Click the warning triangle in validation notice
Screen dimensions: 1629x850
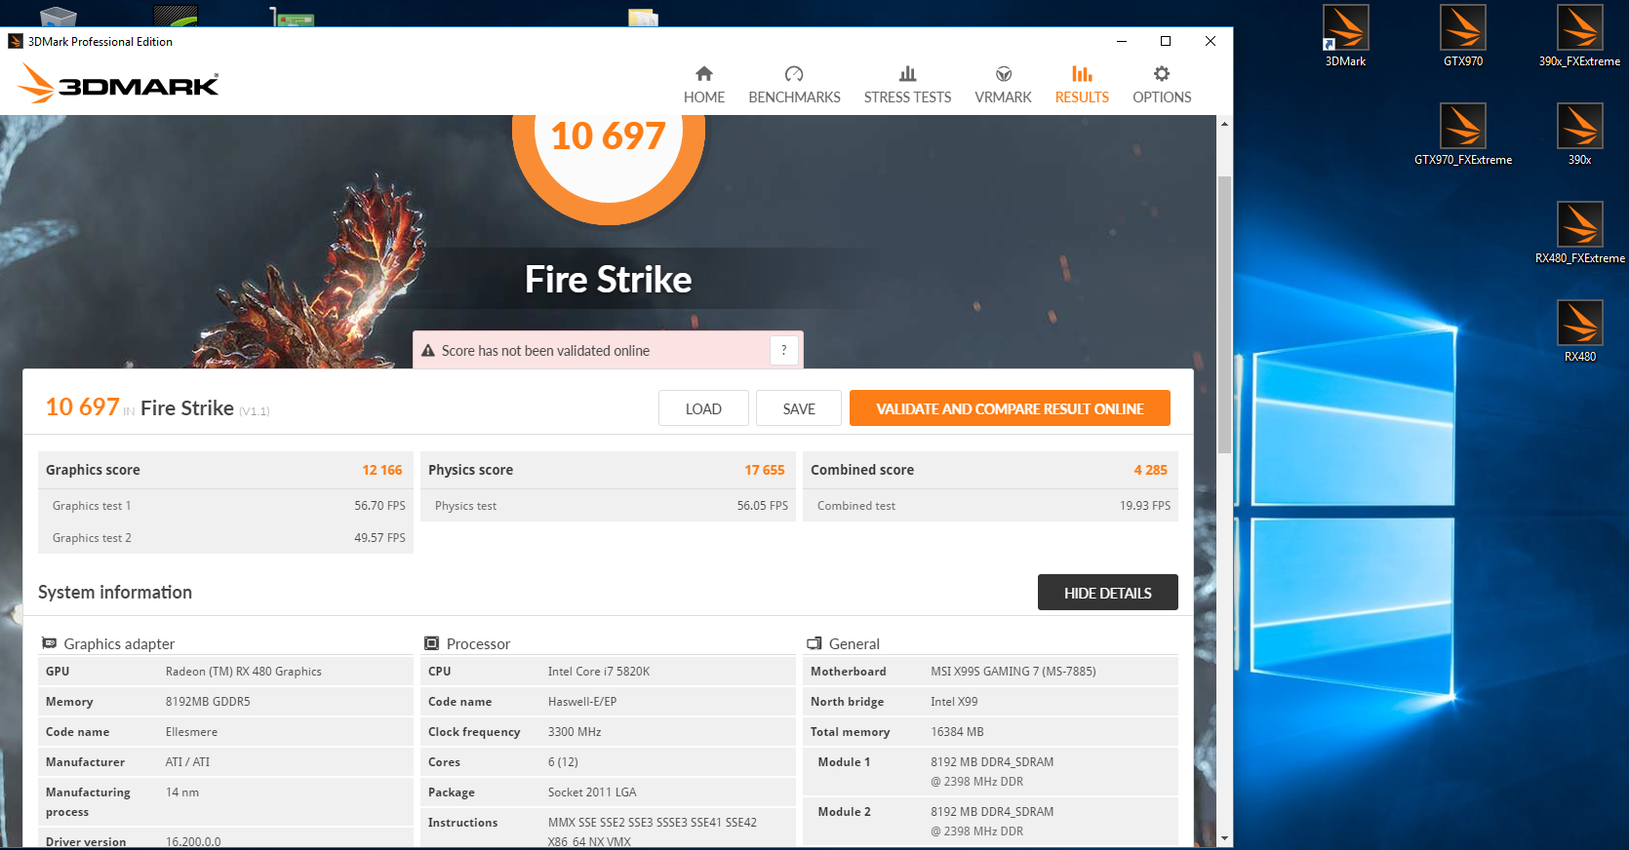click(x=428, y=351)
